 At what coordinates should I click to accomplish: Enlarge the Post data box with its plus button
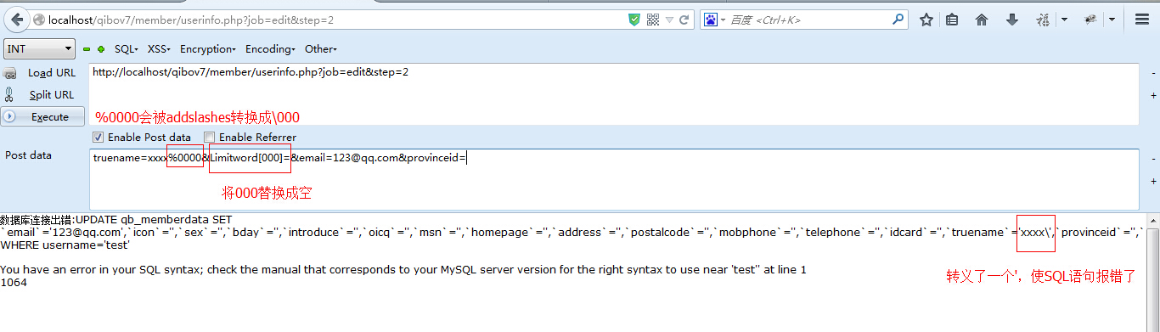1153,181
